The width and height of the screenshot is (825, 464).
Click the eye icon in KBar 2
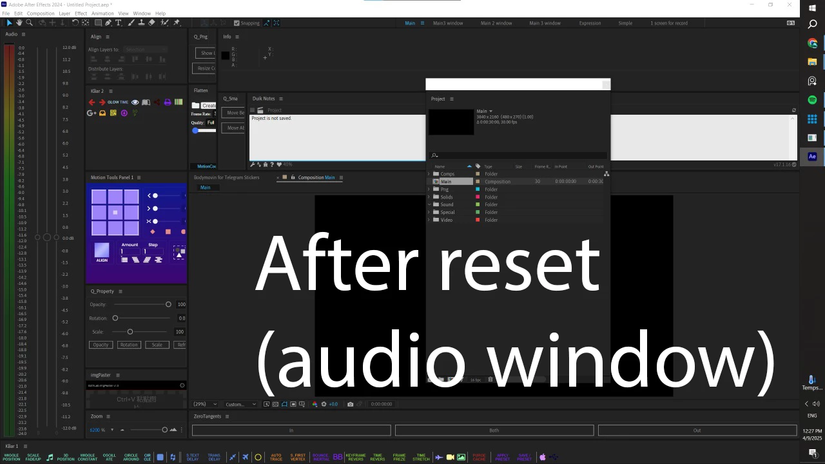135,102
